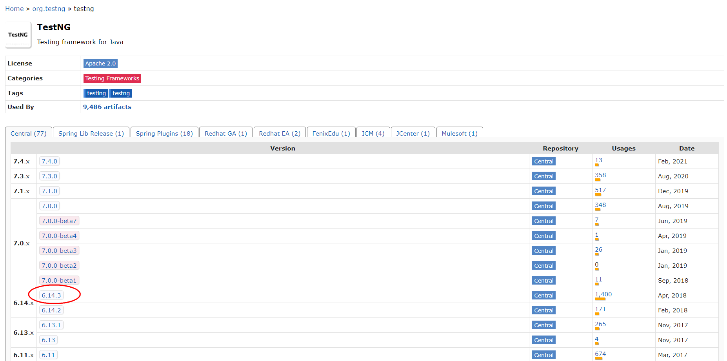Select the testng tag
Screen dimensions: 727x361
[x=121, y=93]
